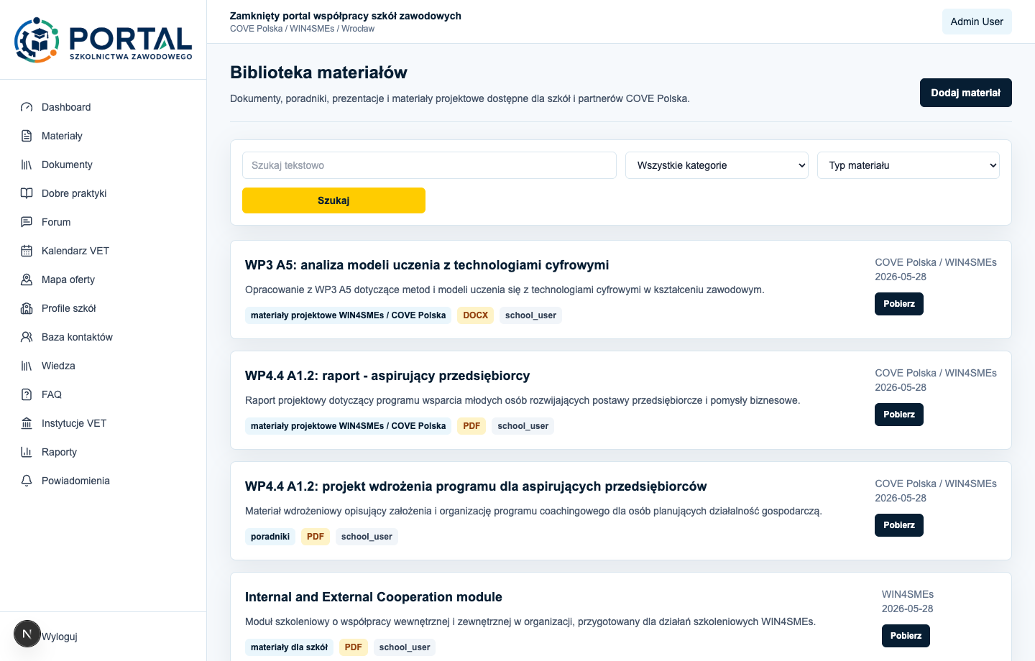The image size is (1035, 661).
Task: Click the Raporty chart icon
Action: [27, 452]
